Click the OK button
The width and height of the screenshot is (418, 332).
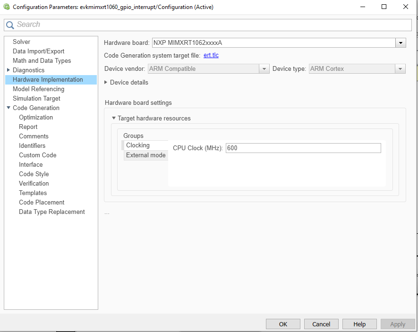[283, 324]
